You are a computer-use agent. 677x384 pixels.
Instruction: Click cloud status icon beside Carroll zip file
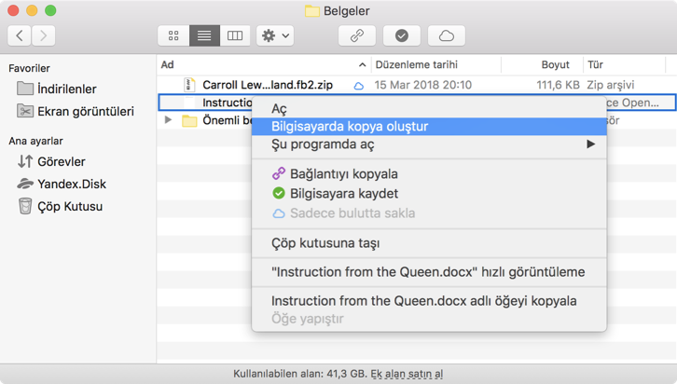tap(358, 86)
